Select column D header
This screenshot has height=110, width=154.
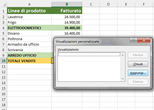[108, 4]
